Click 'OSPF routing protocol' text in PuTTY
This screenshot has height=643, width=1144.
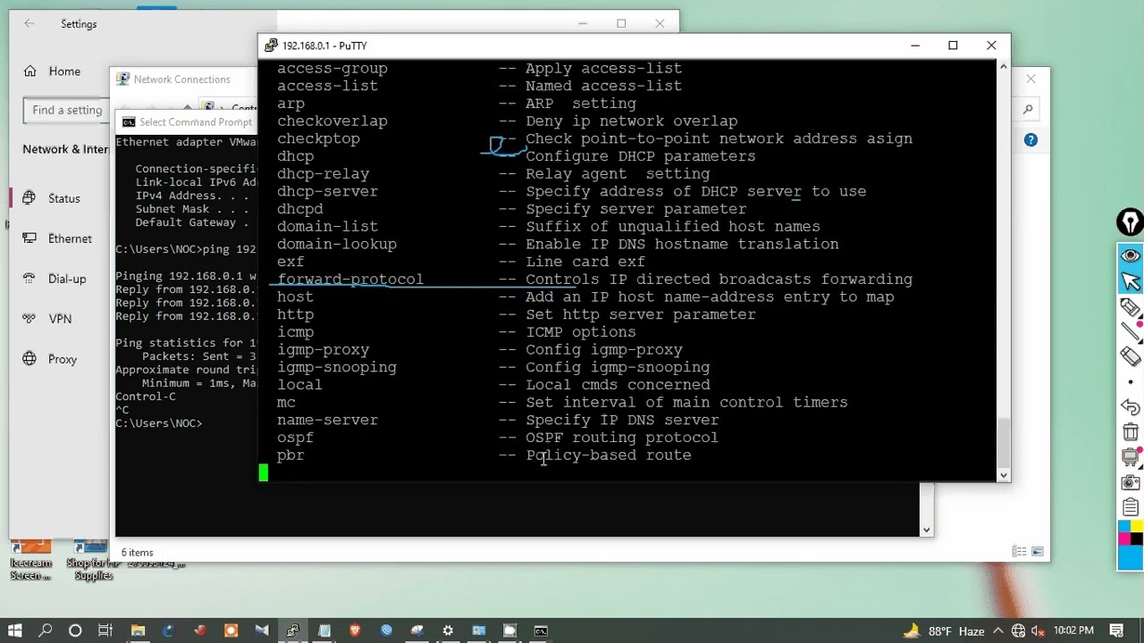[x=621, y=438]
